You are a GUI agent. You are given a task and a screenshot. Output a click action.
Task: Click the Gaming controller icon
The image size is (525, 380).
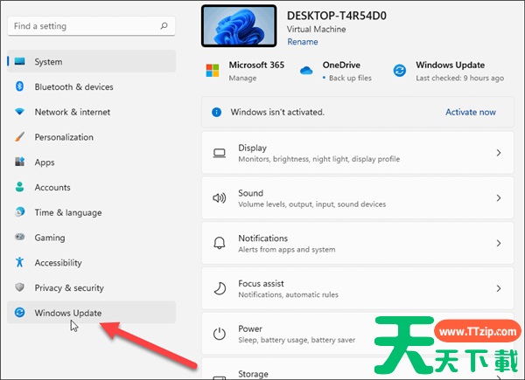coord(20,237)
